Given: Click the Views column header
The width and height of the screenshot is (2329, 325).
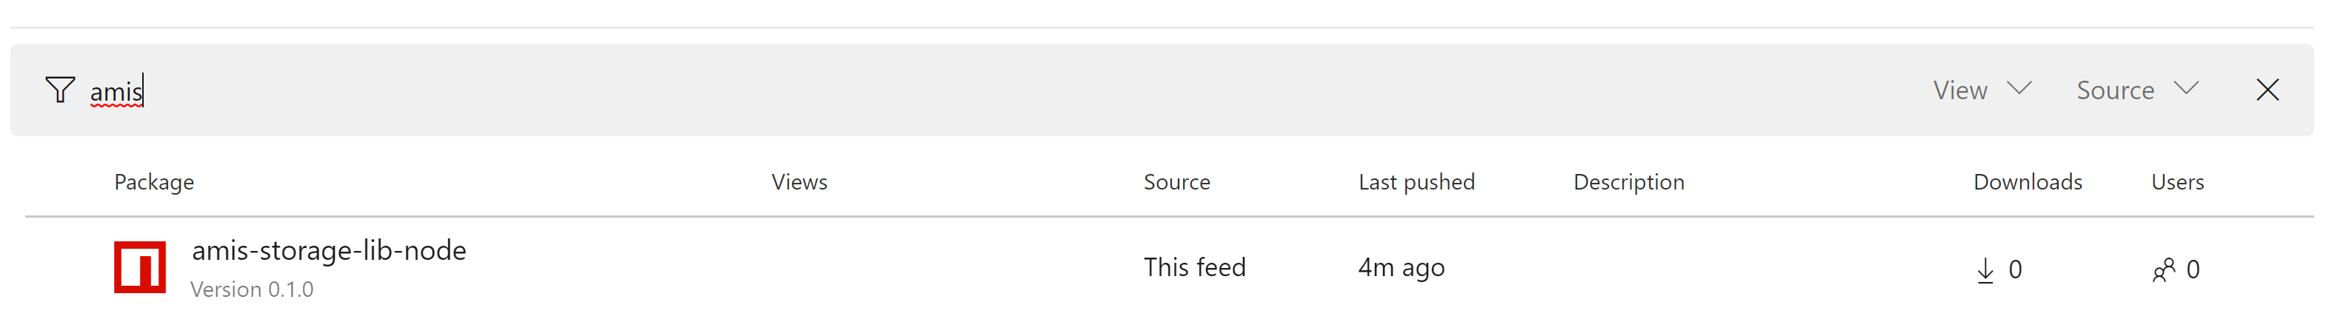Looking at the screenshot, I should (799, 182).
